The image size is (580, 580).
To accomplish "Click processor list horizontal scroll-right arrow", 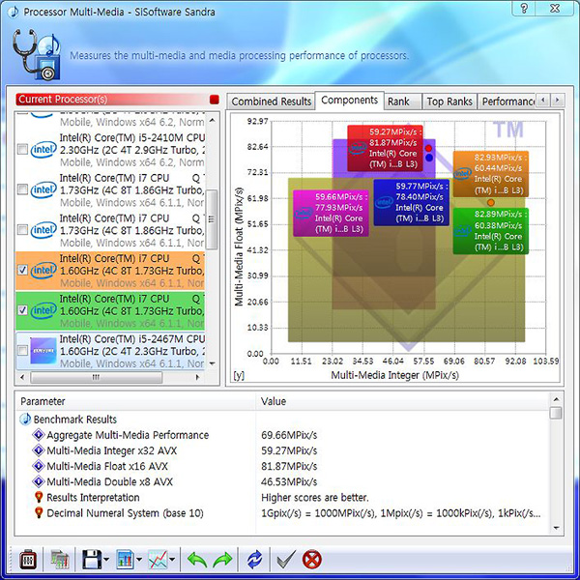I will (197, 377).
